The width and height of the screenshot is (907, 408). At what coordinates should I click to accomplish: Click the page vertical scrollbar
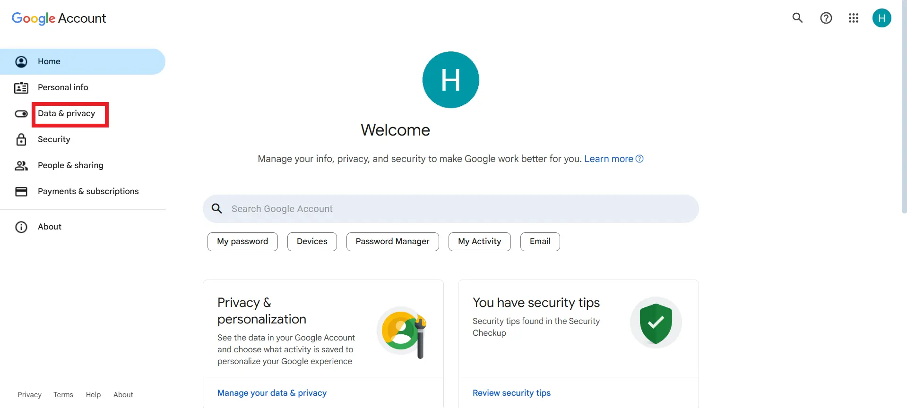point(904,107)
